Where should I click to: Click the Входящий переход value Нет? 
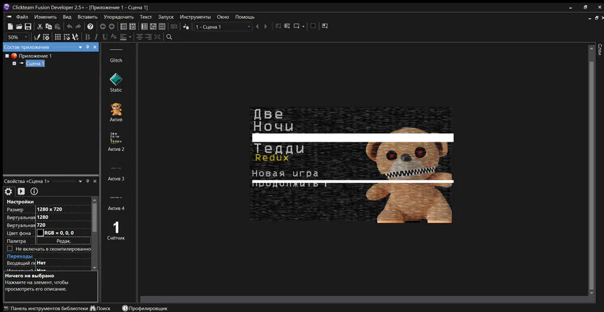tap(41, 263)
